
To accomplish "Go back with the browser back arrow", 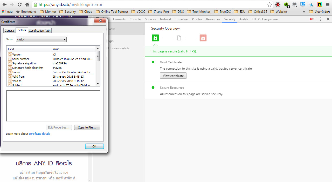I will point(4,4).
